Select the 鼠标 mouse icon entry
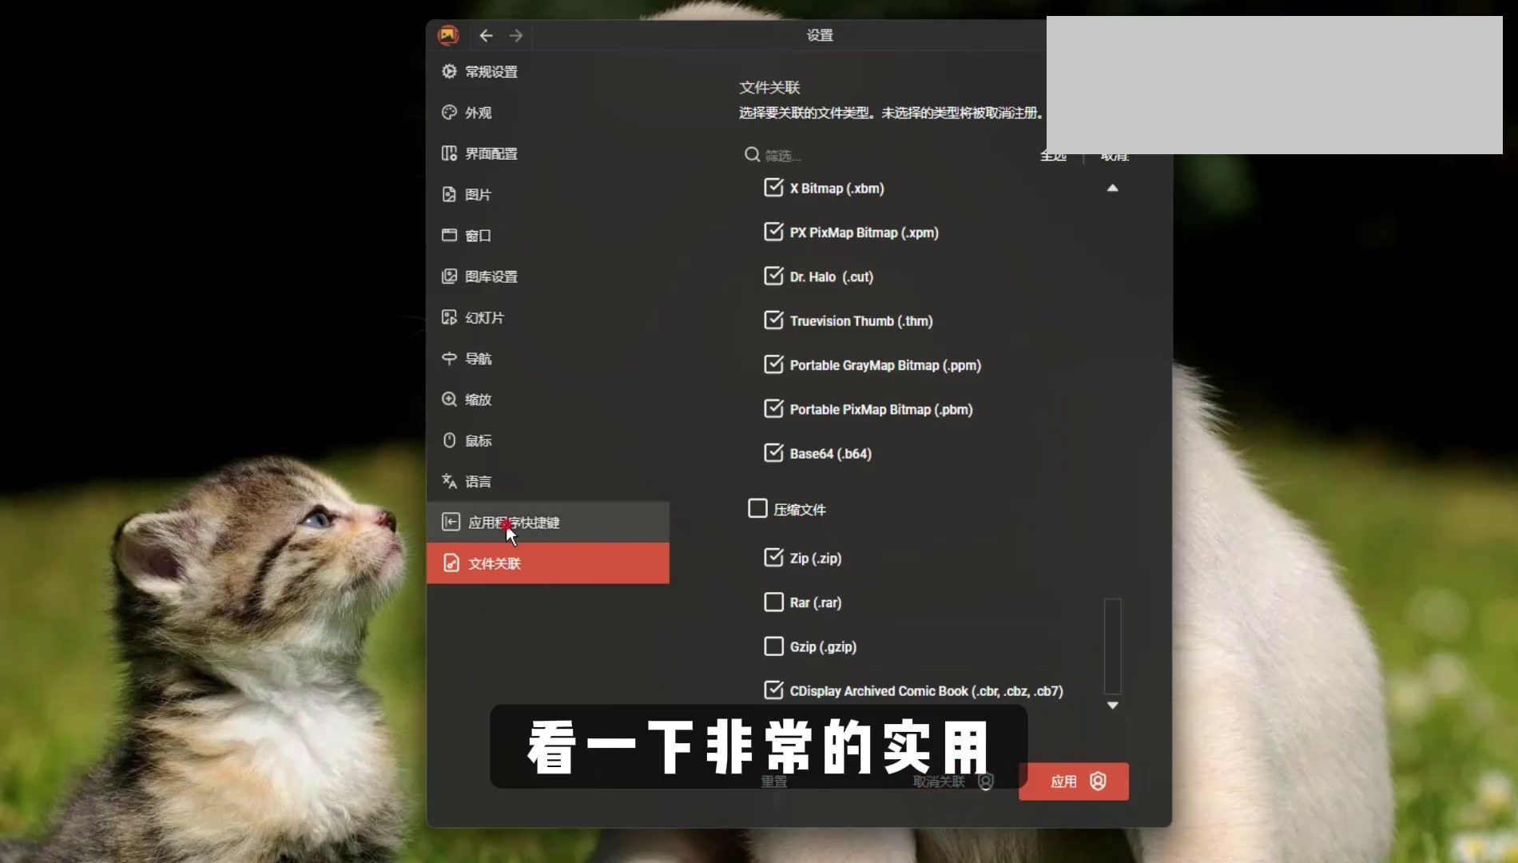 click(x=449, y=440)
